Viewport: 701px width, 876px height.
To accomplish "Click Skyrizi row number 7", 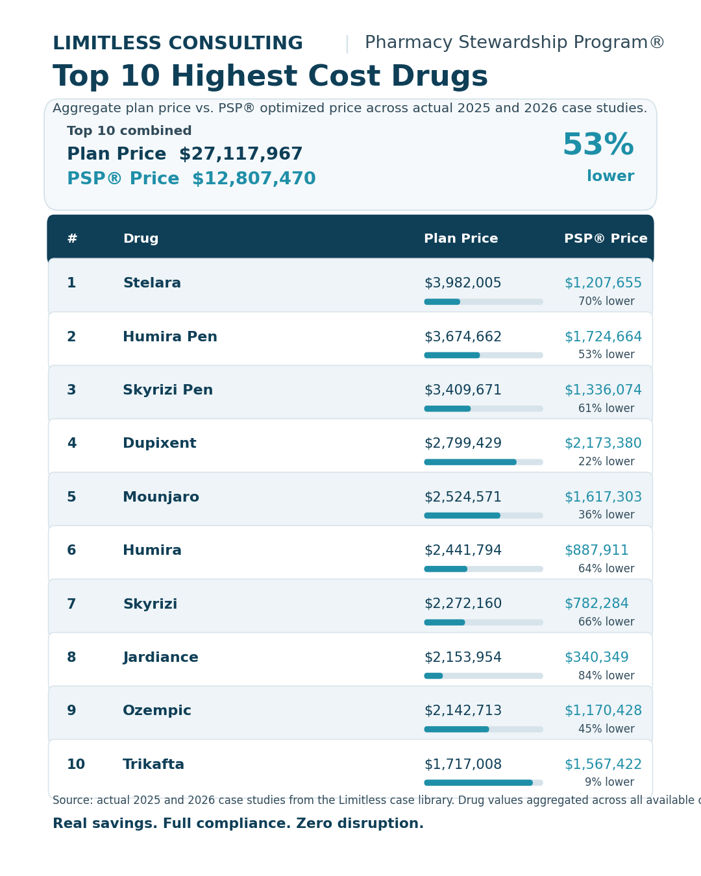I will [x=71, y=605].
